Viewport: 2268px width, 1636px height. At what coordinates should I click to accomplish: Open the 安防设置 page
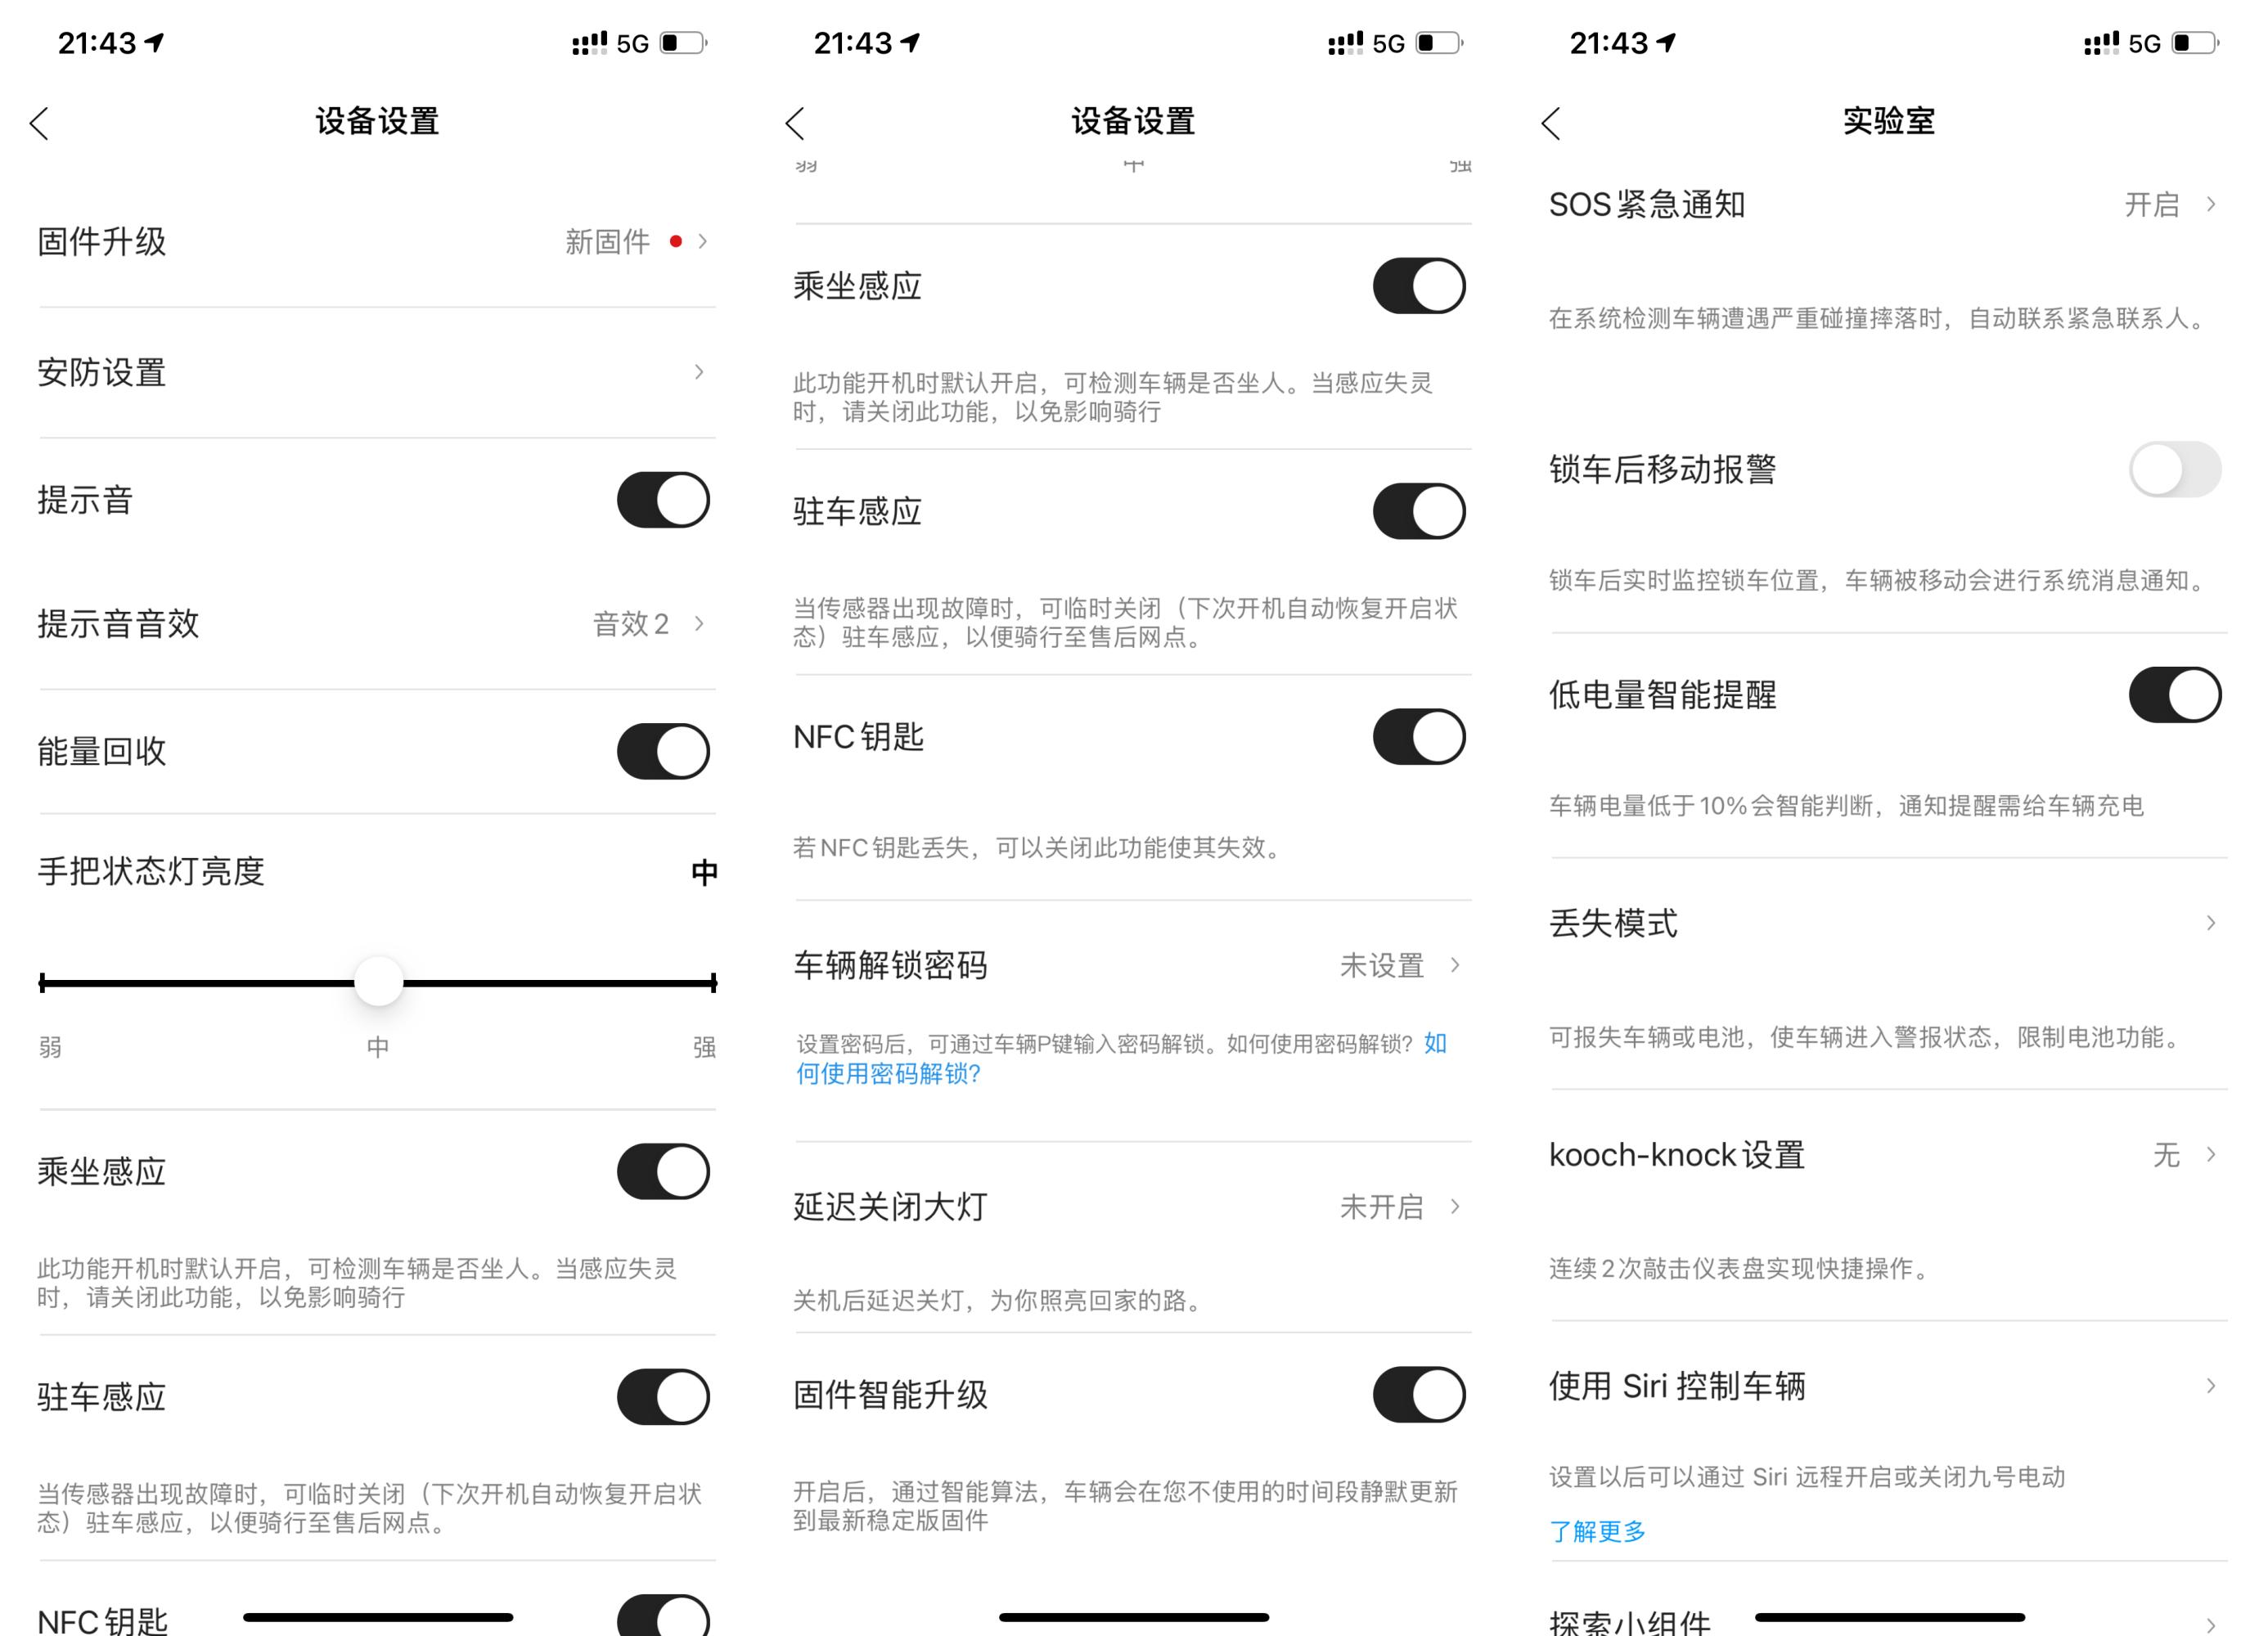click(378, 374)
